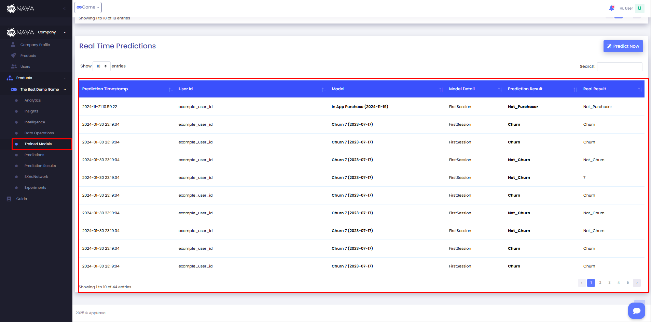This screenshot has width=651, height=322.
Task: Click the Products rocket icon
Action: (13, 56)
